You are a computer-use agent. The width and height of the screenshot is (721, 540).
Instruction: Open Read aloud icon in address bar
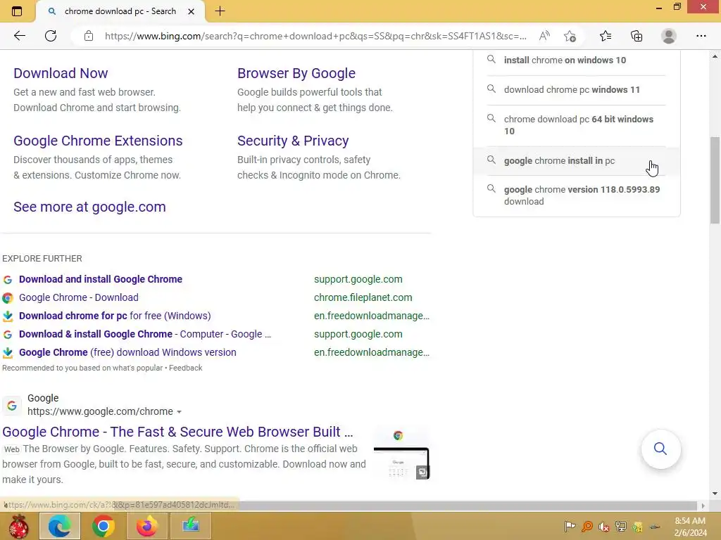pyautogui.click(x=544, y=36)
